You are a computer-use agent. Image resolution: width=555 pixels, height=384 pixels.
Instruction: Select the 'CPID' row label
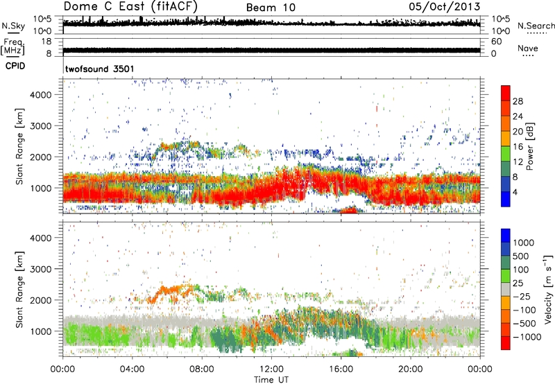[x=15, y=66]
